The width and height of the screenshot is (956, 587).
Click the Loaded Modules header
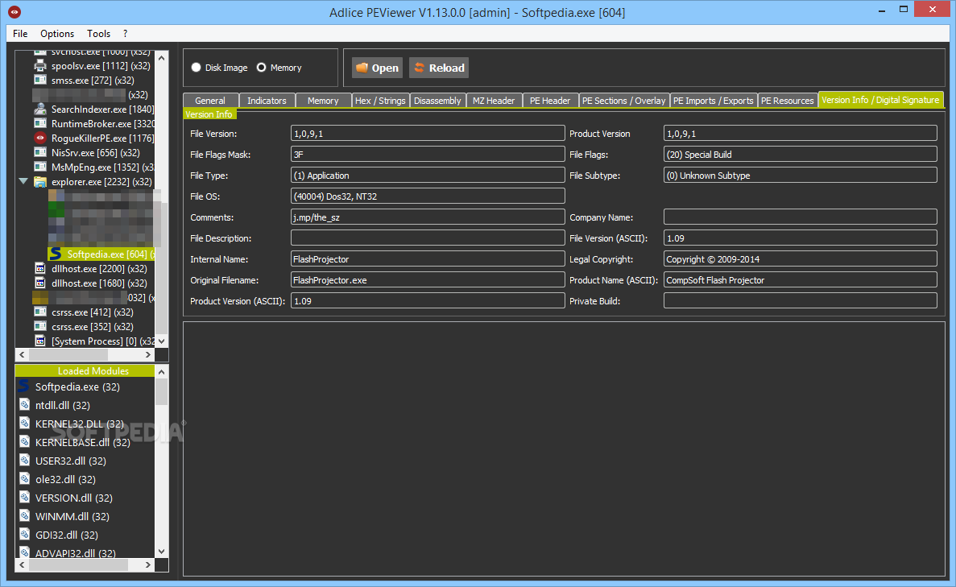(x=85, y=370)
